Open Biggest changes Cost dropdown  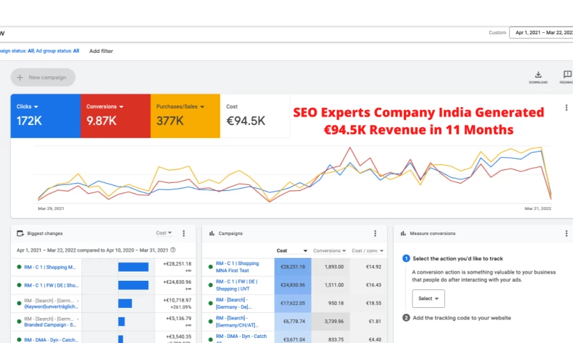point(164,233)
